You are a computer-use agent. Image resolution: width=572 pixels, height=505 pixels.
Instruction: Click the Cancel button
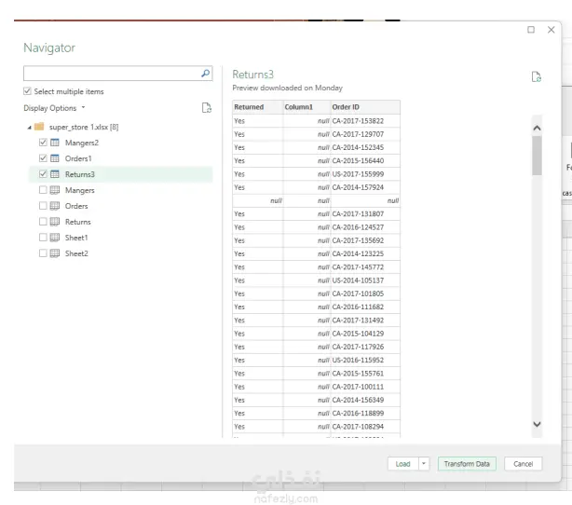click(524, 464)
